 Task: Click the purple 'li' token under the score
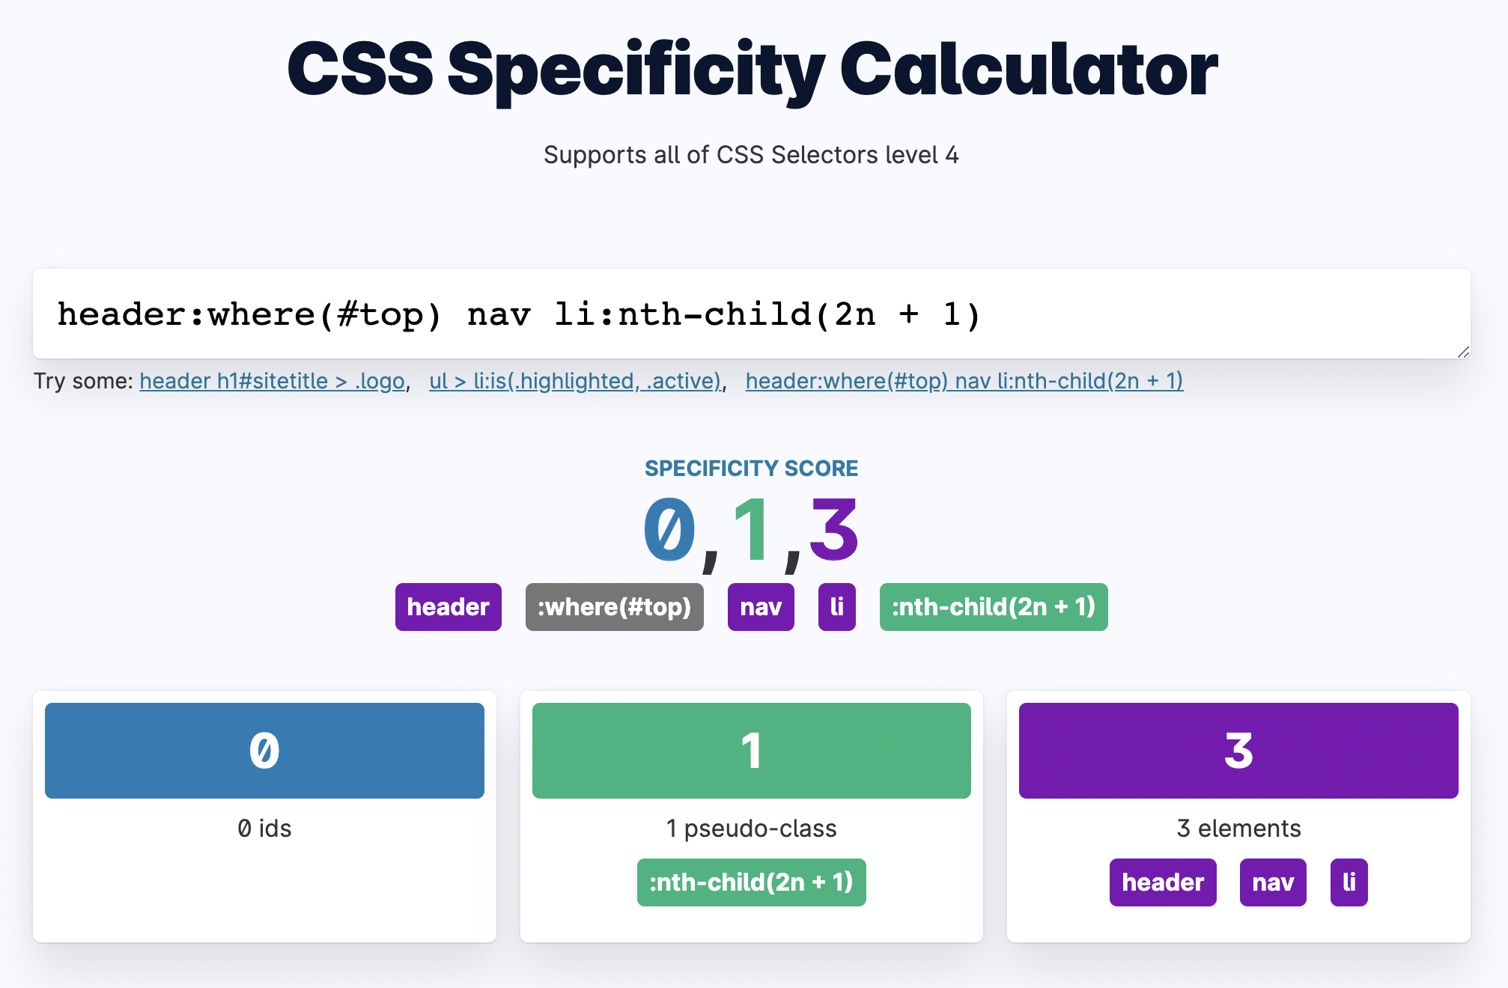pyautogui.click(x=836, y=607)
